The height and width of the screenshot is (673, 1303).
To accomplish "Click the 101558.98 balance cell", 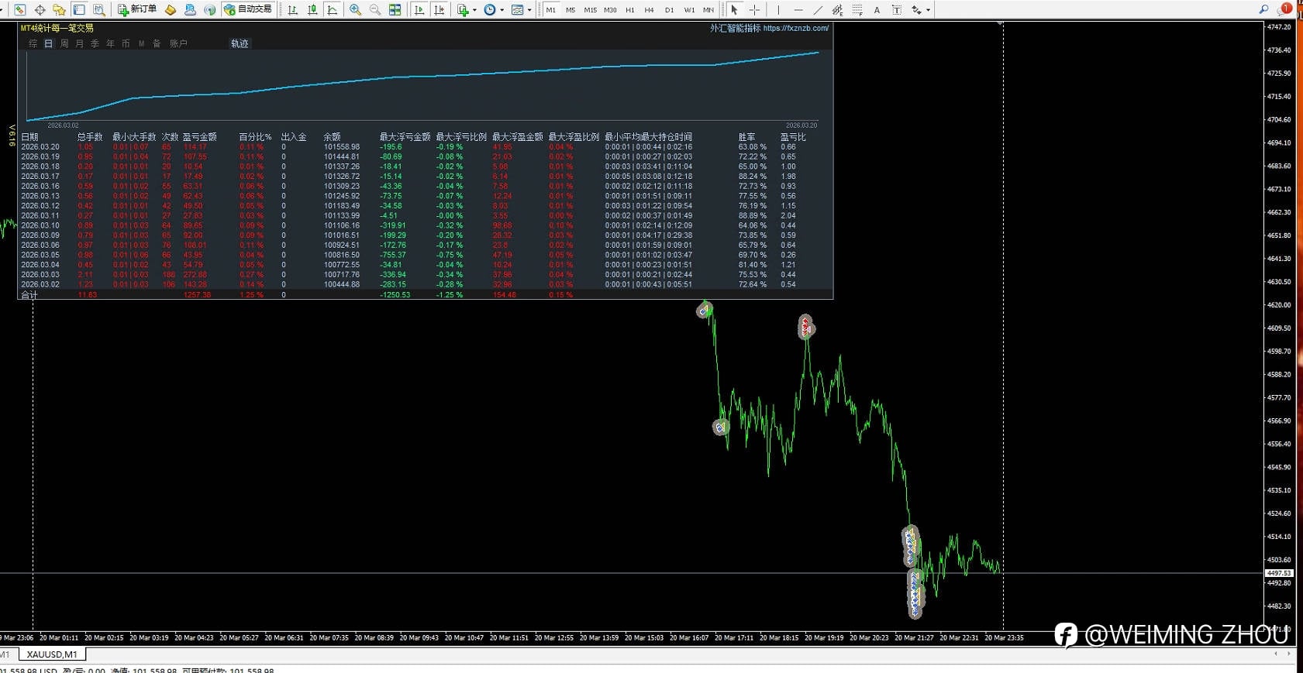I will (x=342, y=146).
